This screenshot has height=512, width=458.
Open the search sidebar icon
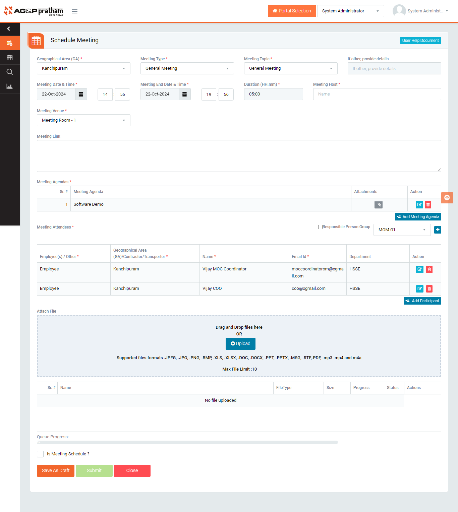(10, 72)
